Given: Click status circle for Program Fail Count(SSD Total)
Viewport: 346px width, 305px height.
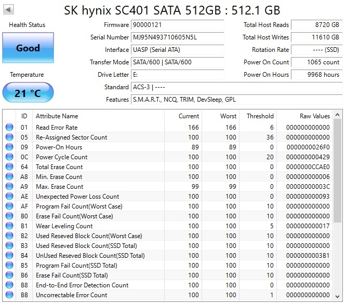Looking at the screenshot, I should [x=9, y=266].
